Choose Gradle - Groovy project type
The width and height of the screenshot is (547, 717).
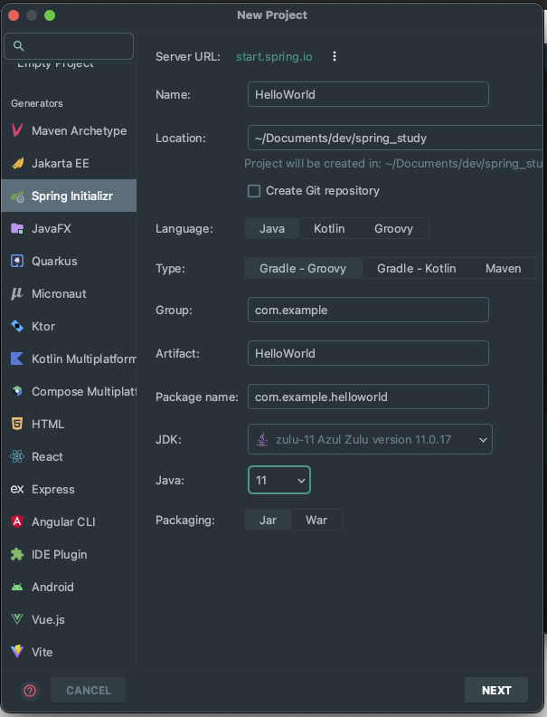coord(303,268)
